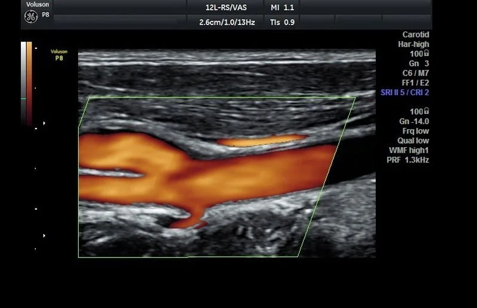
Task: Click the cyan baseline marker on gray bar
Action: pos(23,98)
